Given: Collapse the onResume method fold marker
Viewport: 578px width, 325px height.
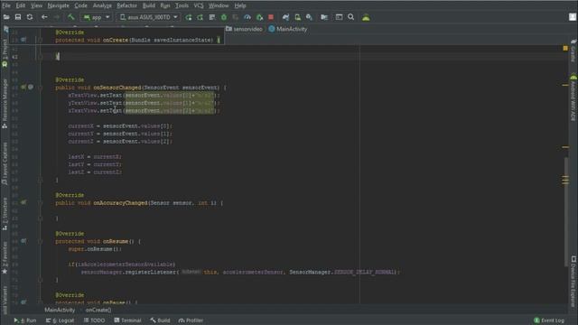Looking at the screenshot, I should (x=40, y=241).
